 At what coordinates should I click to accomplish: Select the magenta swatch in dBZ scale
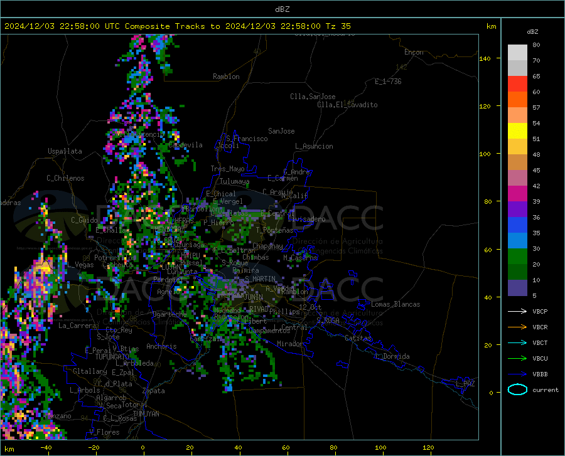(517, 194)
